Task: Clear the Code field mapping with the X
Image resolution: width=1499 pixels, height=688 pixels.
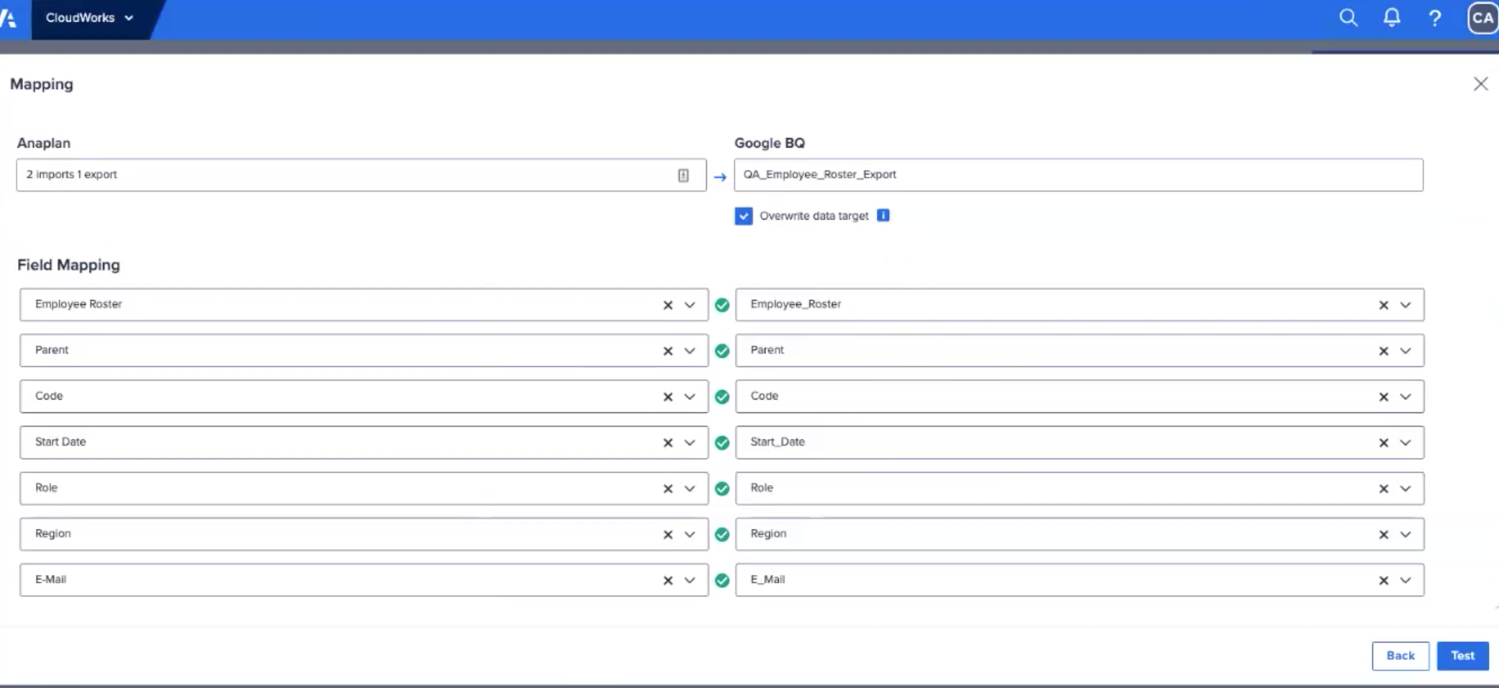Action: [668, 397]
